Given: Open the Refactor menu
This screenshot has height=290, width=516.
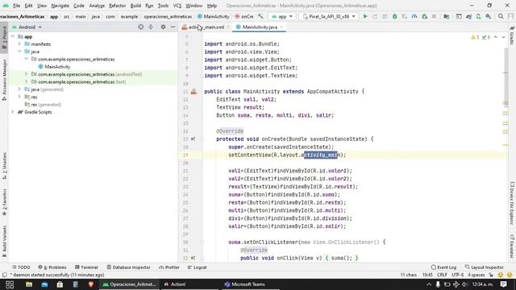Looking at the screenshot, I should click(118, 6).
